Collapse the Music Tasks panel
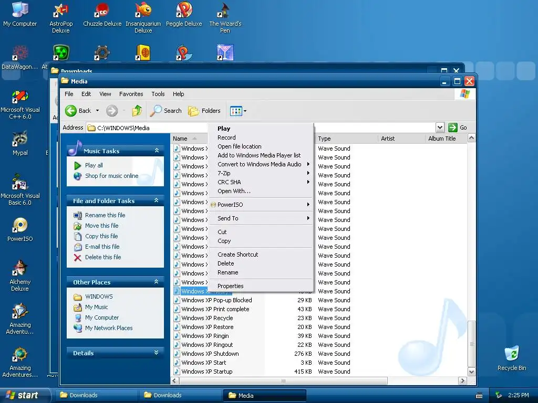 pos(157,151)
